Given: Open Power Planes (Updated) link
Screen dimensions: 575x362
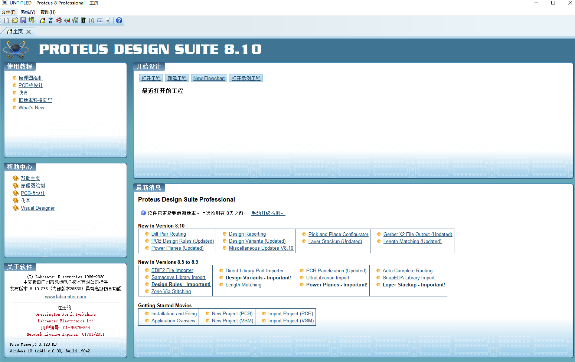Looking at the screenshot, I should tap(177, 248).
